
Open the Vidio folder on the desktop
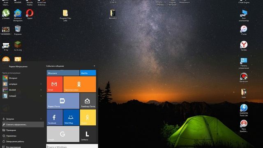click(244, 93)
